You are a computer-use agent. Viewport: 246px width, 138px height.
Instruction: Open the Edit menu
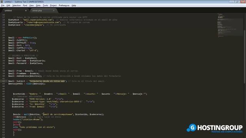[x=8, y=5]
